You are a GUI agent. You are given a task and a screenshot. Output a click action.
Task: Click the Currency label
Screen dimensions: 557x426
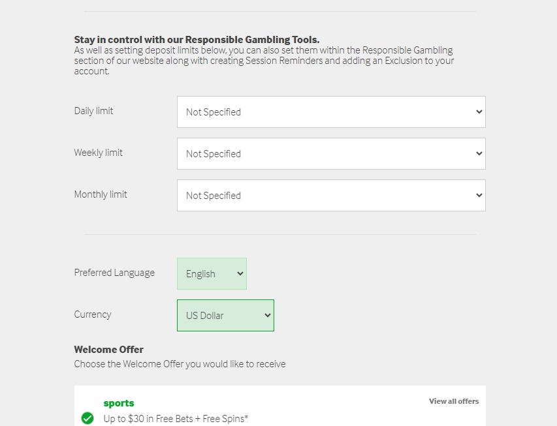(x=93, y=314)
